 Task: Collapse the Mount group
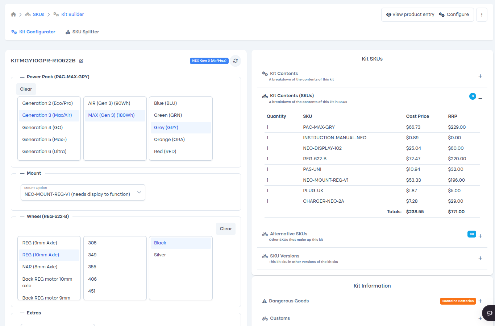pos(22,173)
